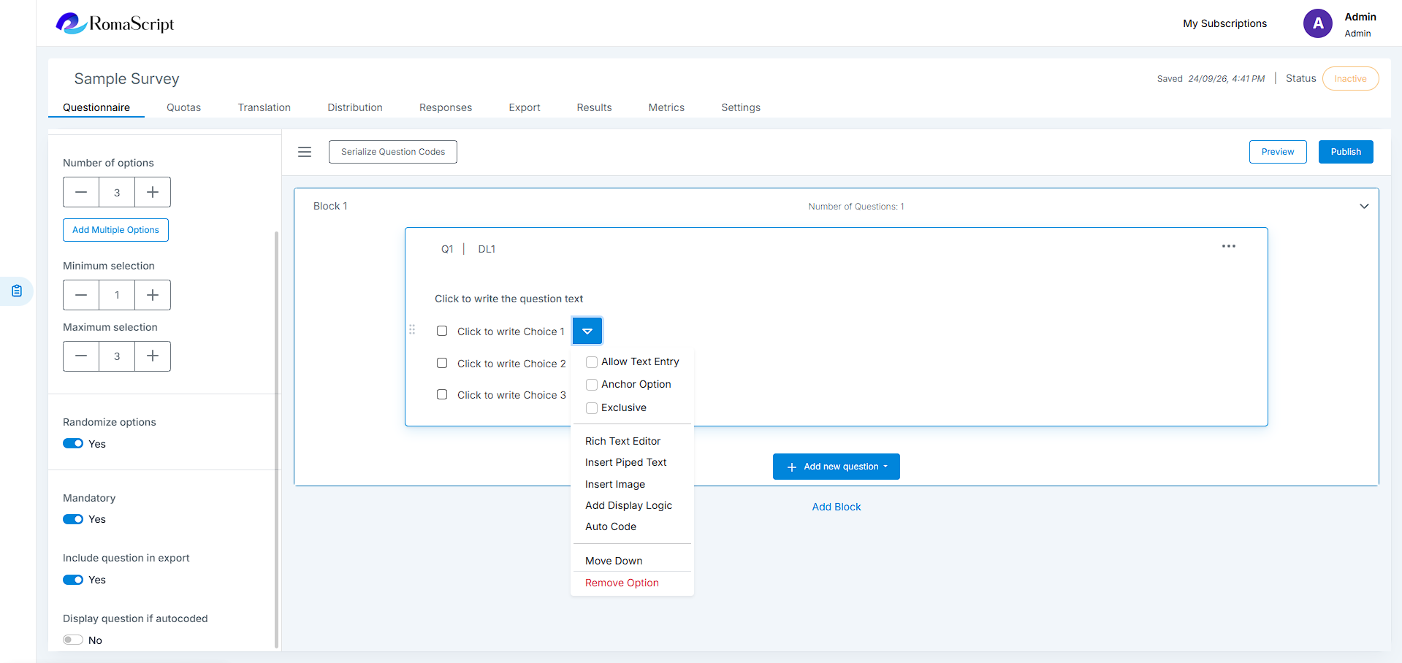Select Rich Text Editor menu item
The height and width of the screenshot is (663, 1402).
pos(622,441)
